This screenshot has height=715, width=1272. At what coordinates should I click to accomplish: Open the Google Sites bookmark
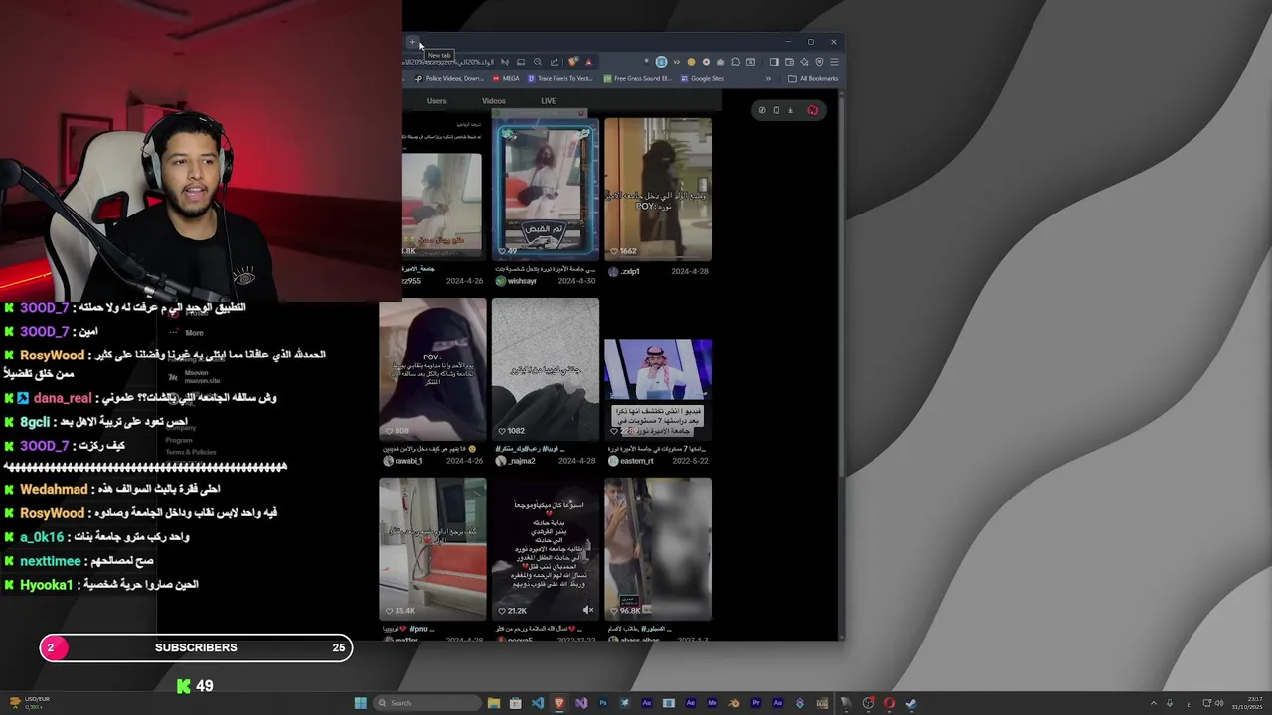point(703,79)
